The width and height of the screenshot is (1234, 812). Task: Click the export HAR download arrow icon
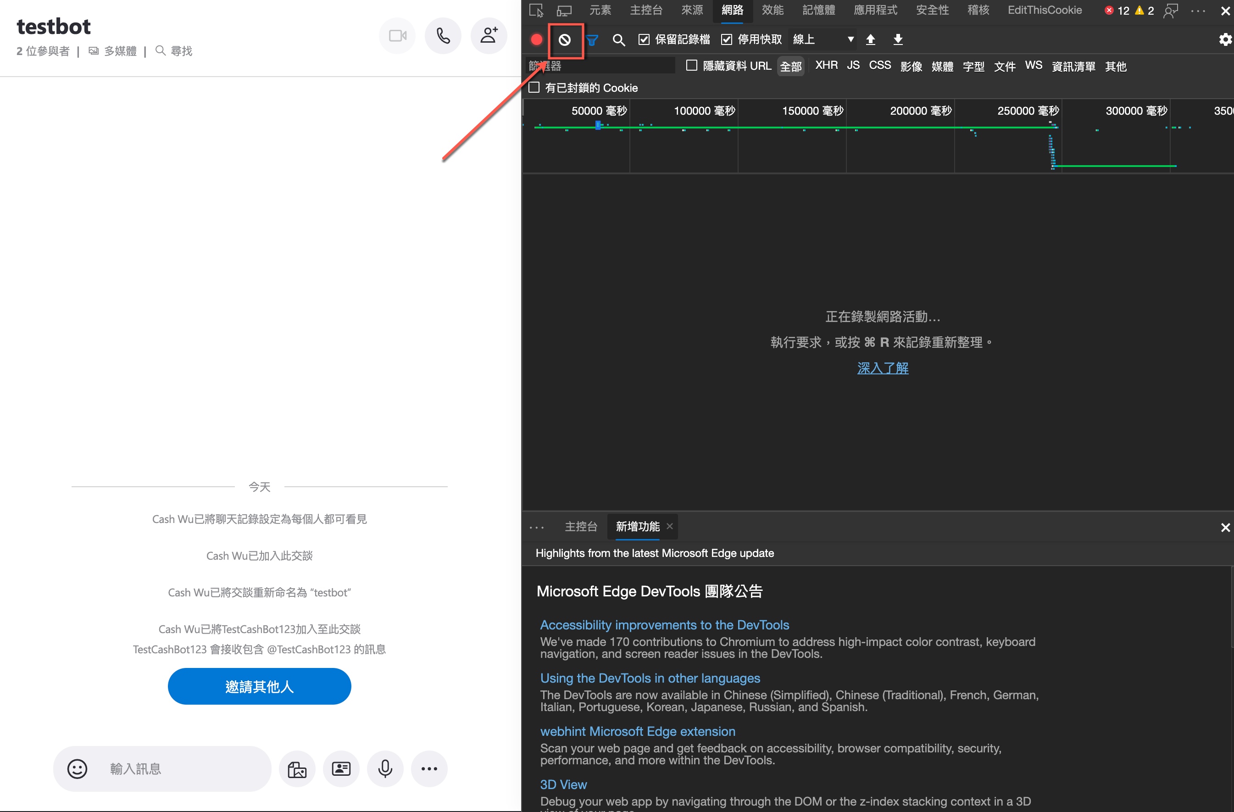(898, 39)
